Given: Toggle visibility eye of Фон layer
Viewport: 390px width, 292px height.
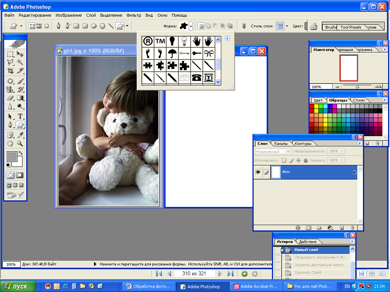Looking at the screenshot, I should pyautogui.click(x=258, y=172).
